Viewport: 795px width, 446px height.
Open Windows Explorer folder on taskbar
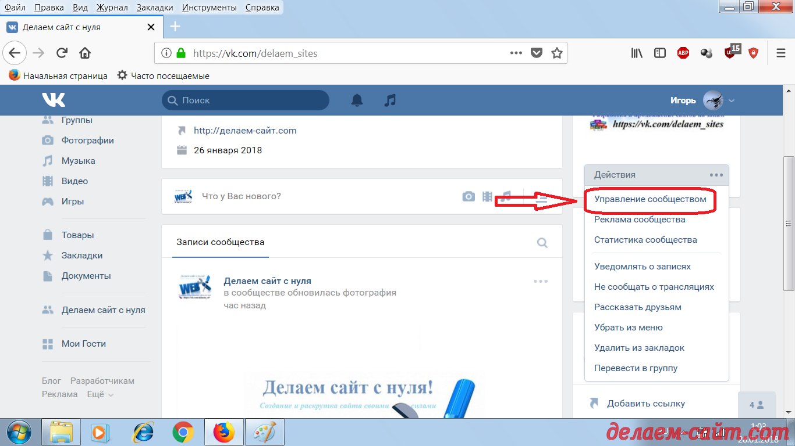[x=61, y=433]
